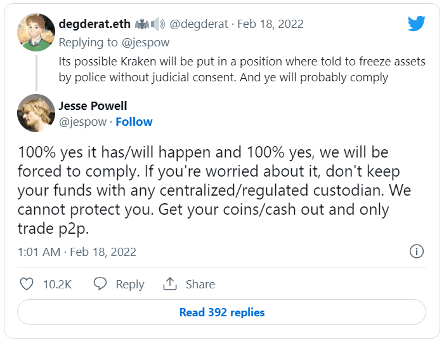This screenshot has height=343, width=444.
Task: Open the tweet info circle icon
Action: pos(416,252)
